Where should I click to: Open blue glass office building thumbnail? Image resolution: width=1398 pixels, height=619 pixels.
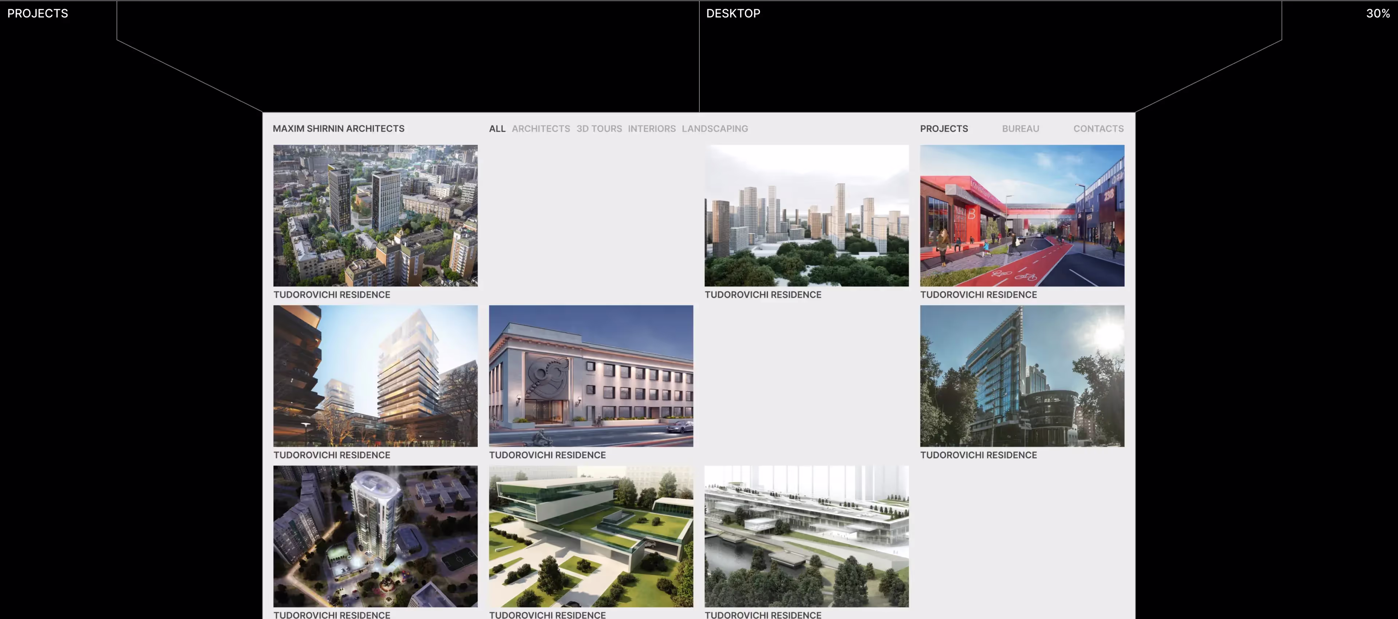[x=1022, y=376]
